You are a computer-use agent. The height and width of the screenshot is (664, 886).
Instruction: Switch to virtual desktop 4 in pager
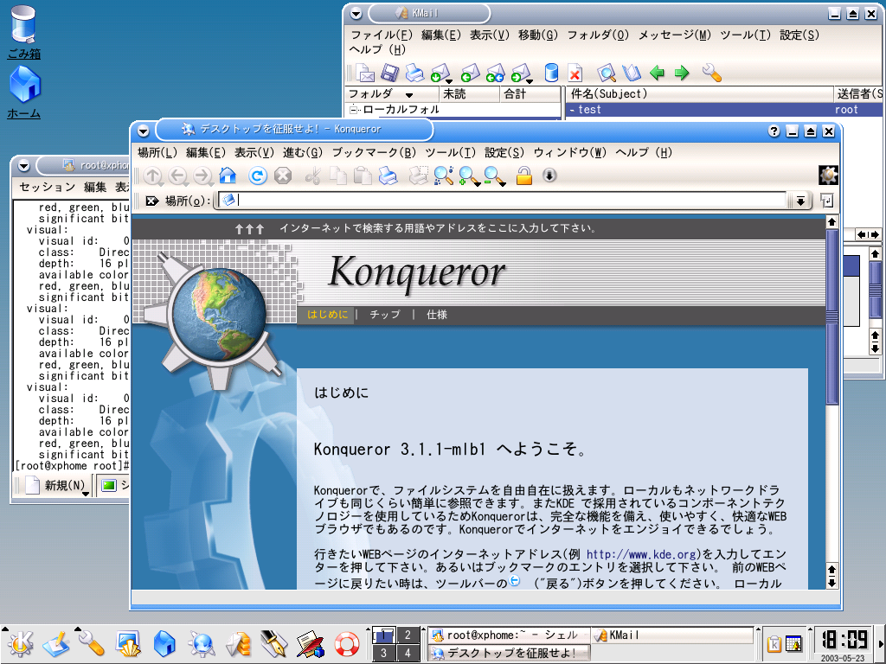(x=408, y=654)
